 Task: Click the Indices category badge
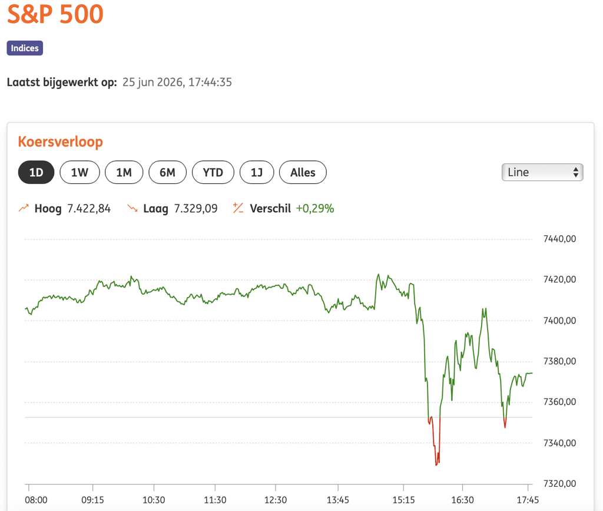tap(25, 48)
